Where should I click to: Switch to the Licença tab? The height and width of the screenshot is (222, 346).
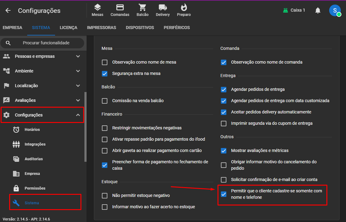click(69, 28)
